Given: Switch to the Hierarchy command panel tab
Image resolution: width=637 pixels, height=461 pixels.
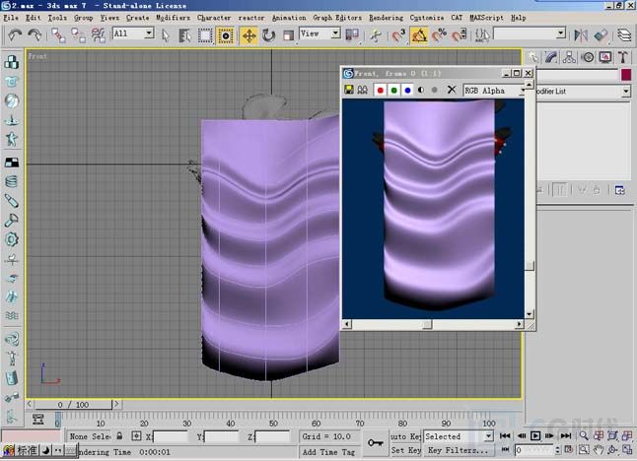Looking at the screenshot, I should tap(569, 57).
